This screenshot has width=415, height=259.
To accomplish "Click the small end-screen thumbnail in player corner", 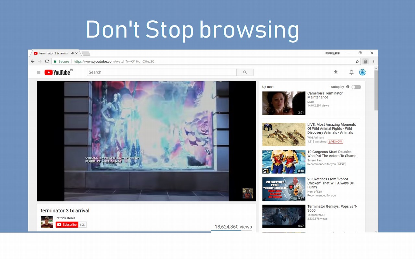I will coord(248,193).
